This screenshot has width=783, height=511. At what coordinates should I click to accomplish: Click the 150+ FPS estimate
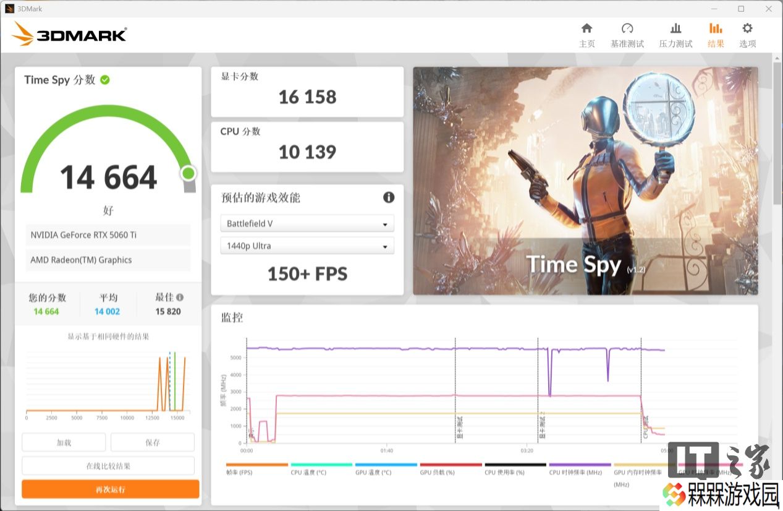tap(307, 273)
